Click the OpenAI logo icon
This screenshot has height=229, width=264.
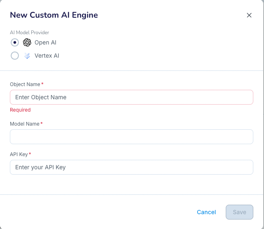pyautogui.click(x=27, y=42)
